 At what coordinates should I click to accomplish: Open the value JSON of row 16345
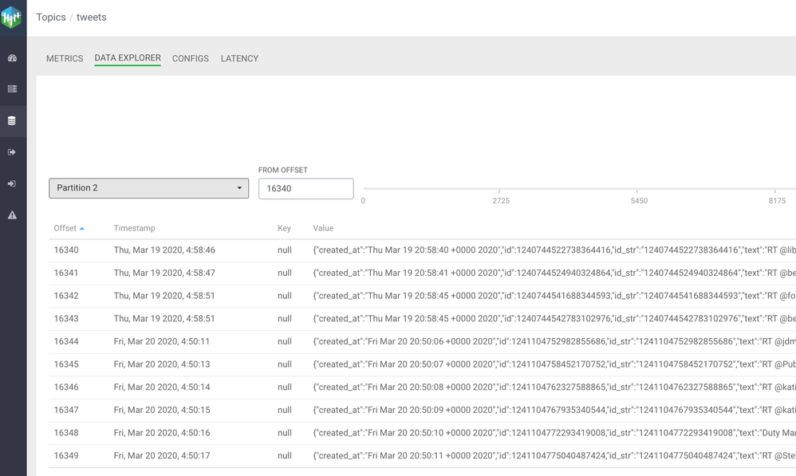[554, 364]
